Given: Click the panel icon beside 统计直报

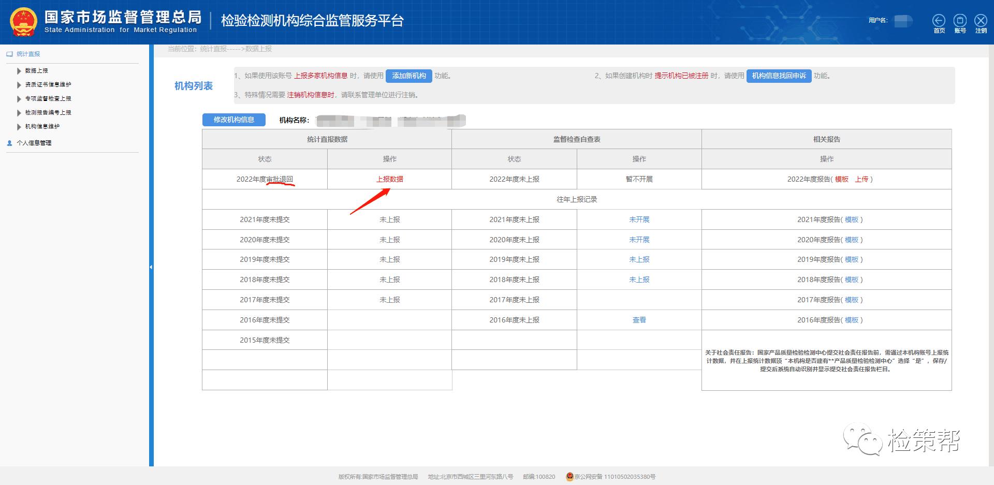Looking at the screenshot, I should 9,53.
